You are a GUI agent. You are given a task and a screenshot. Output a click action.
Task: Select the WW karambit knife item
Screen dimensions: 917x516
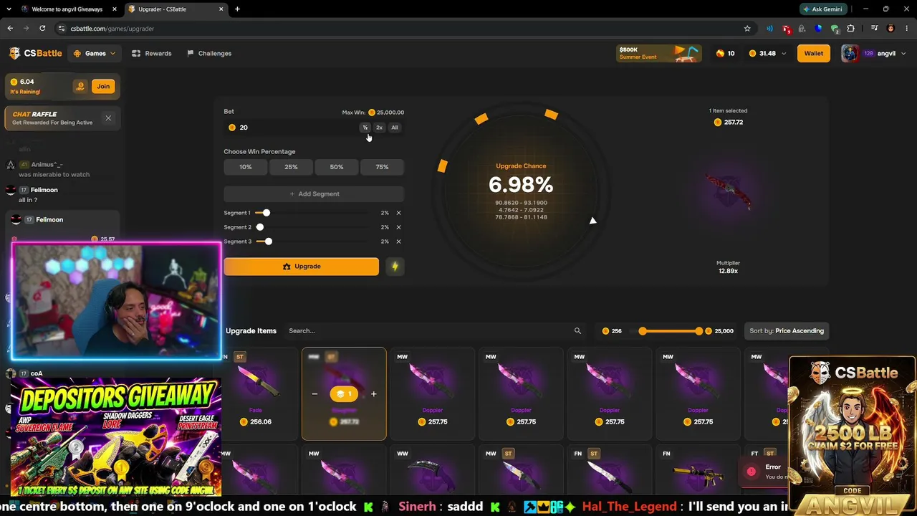[433, 472]
